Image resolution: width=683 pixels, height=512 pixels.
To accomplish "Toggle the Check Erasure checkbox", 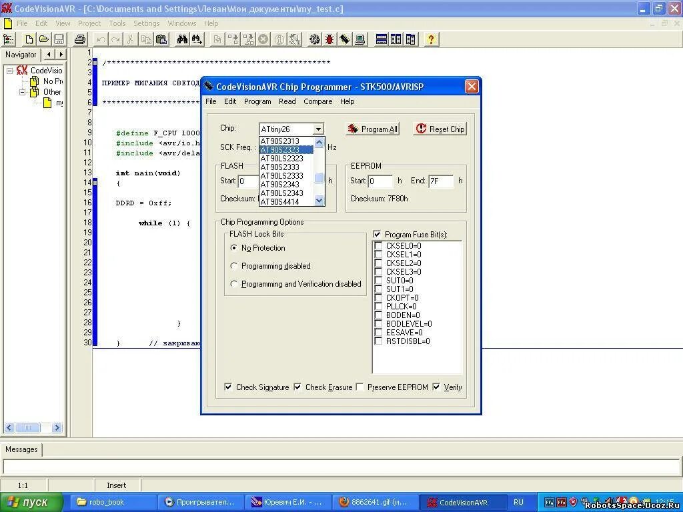I will [297, 387].
